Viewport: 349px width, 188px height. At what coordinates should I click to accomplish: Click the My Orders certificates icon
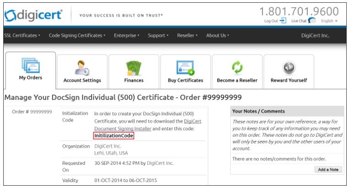(x=31, y=65)
